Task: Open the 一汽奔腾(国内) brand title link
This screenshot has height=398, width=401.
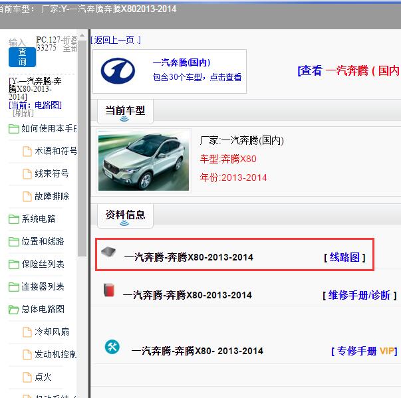Action: tap(182, 62)
